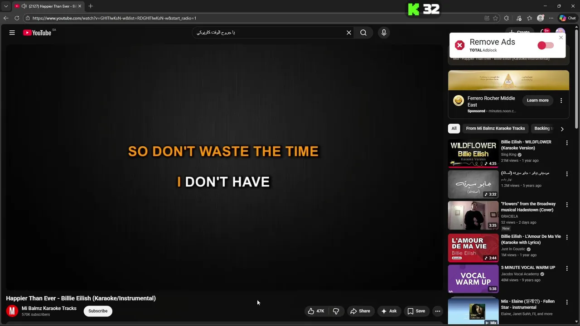This screenshot has width=580, height=326.
Task: View site info padlock icon
Action: (28, 18)
